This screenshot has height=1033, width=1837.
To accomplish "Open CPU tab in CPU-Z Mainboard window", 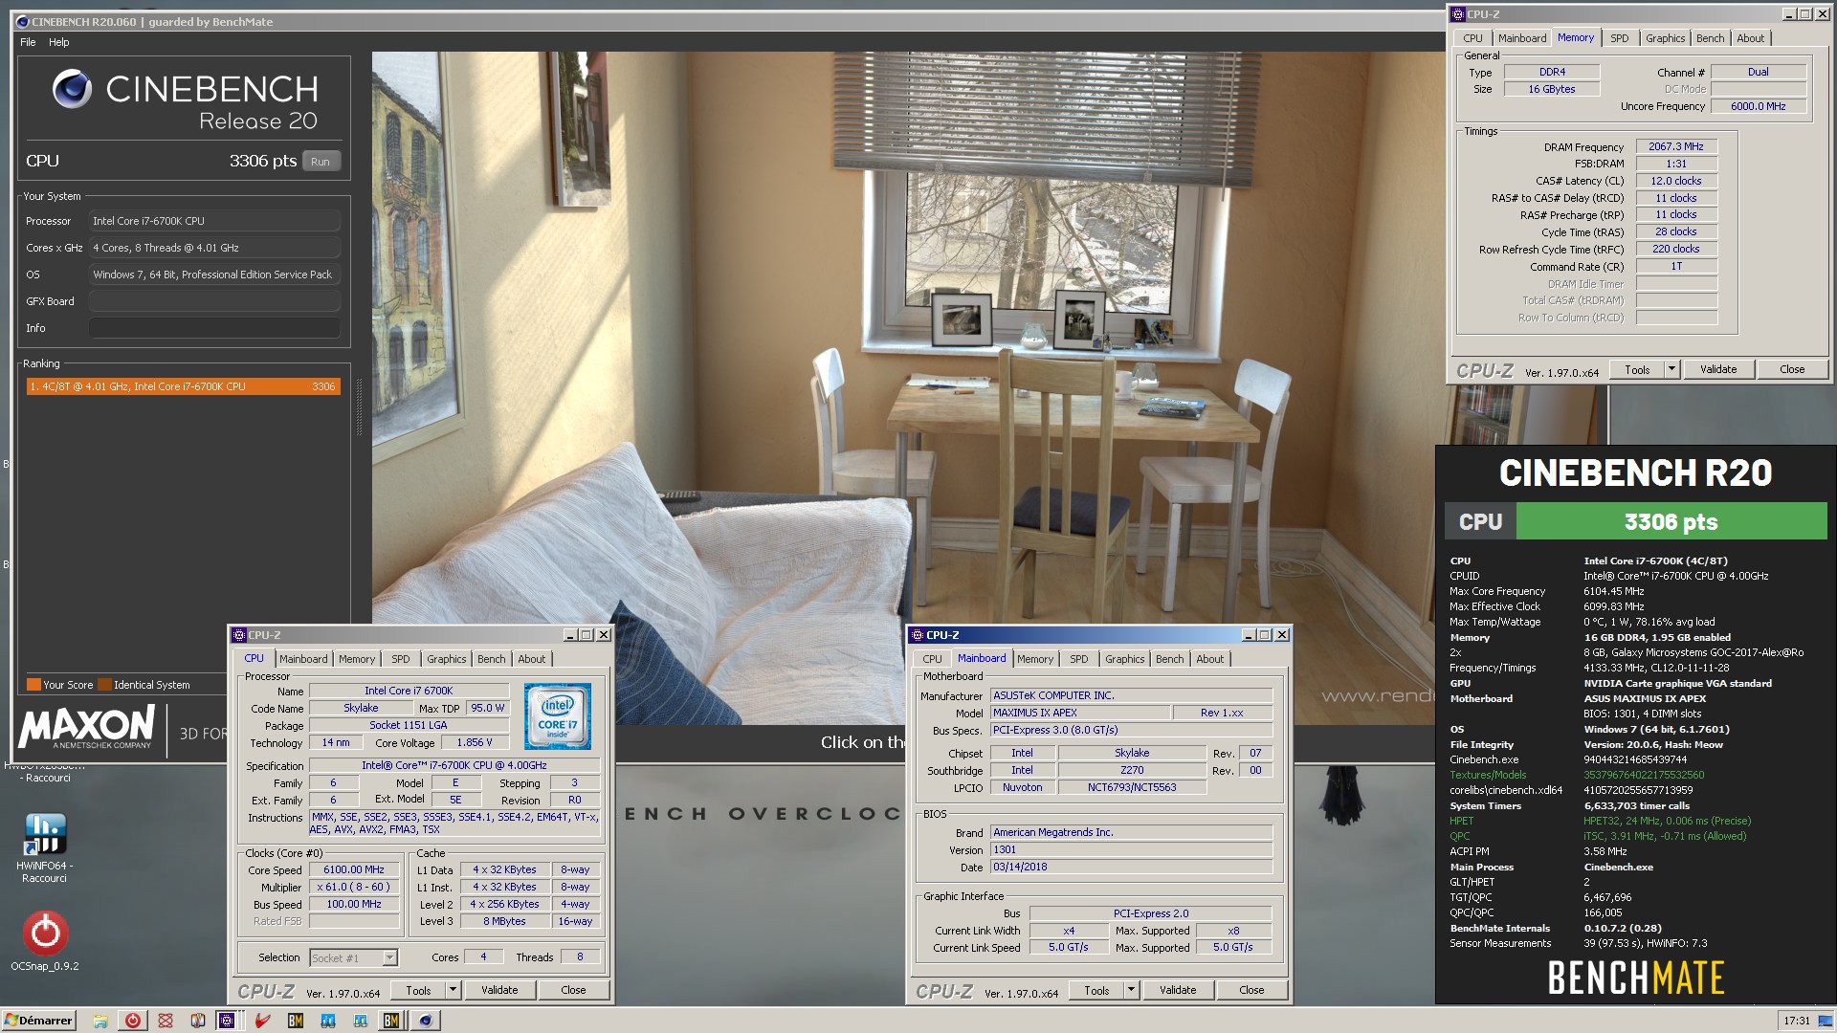I will pyautogui.click(x=932, y=659).
